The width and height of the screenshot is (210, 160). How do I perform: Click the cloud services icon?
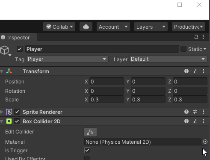(x=86, y=27)
